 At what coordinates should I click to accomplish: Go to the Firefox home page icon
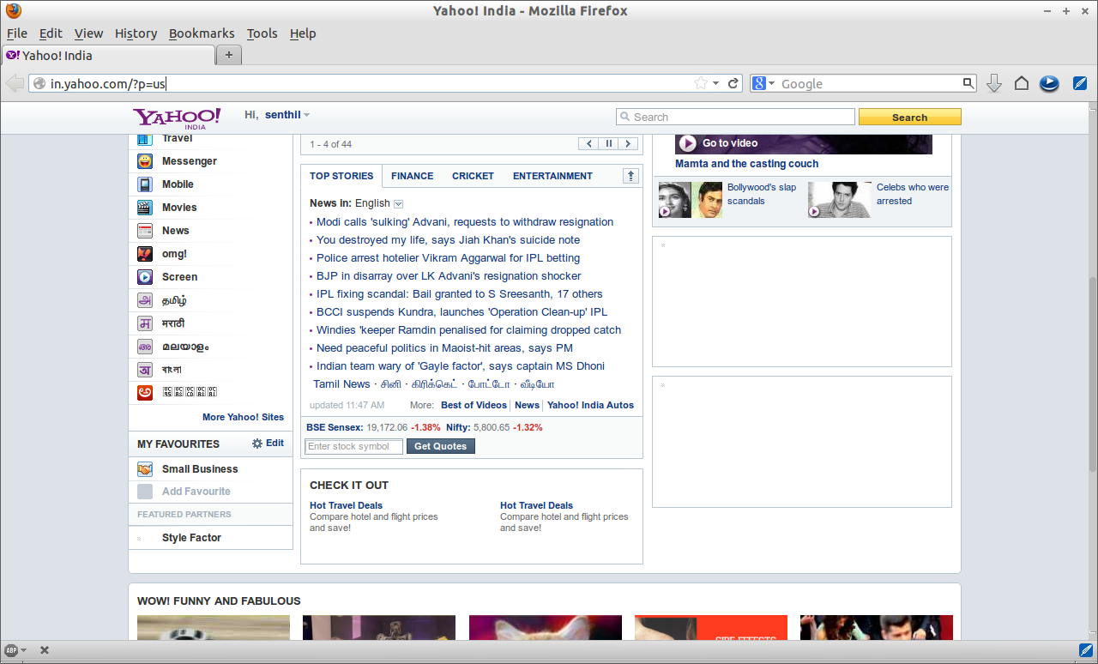(x=1022, y=83)
